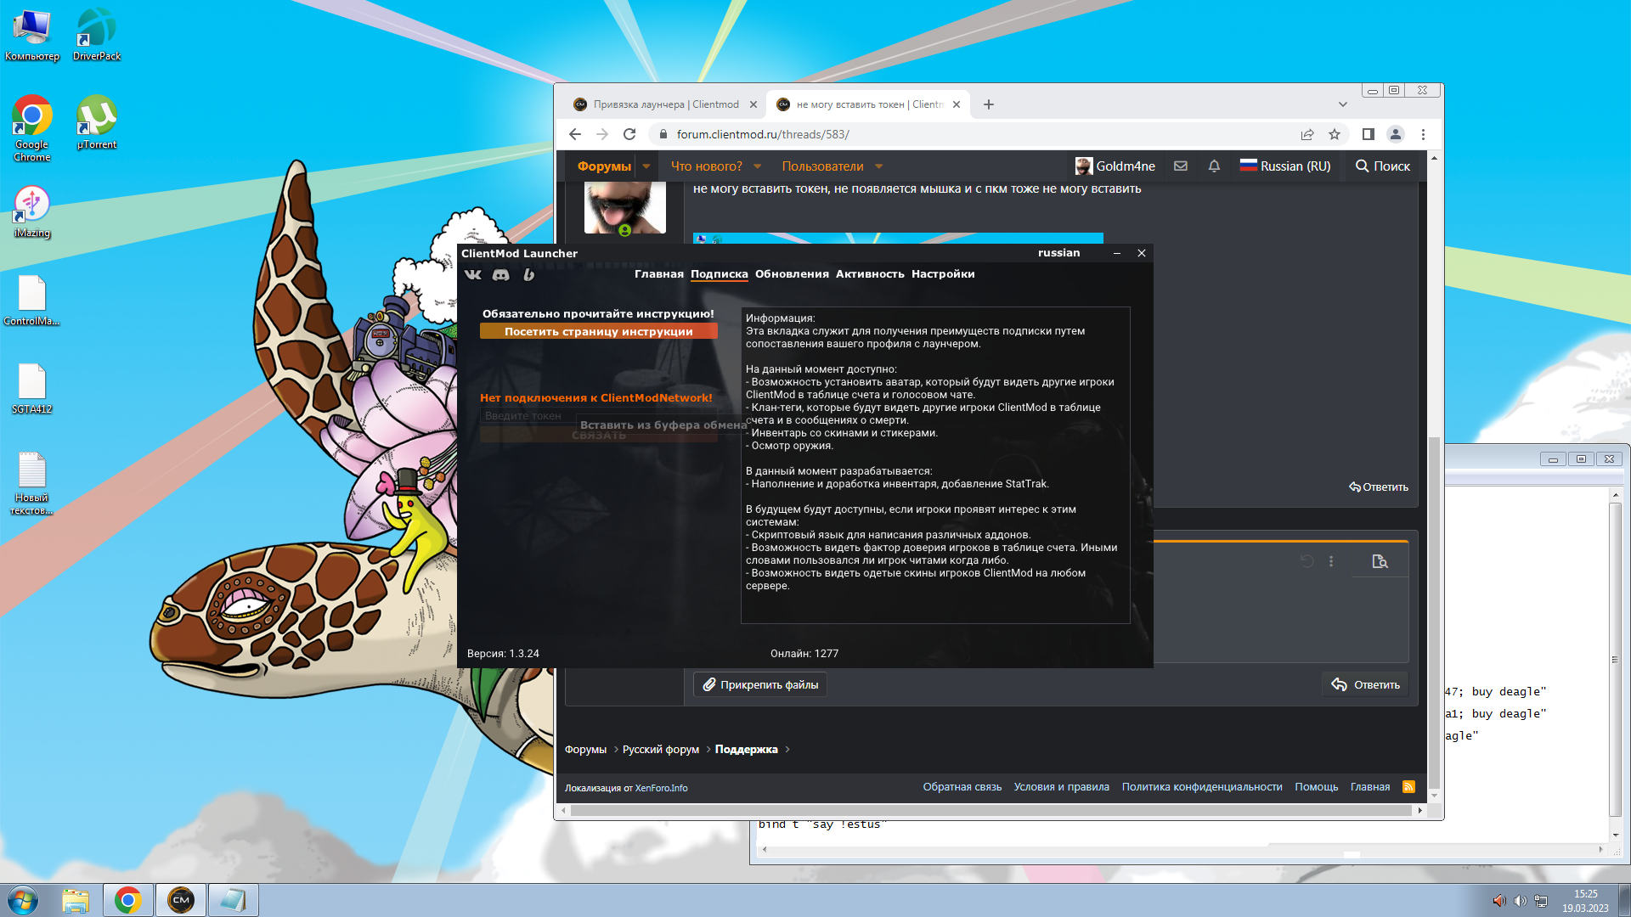Switch to the Обновления launcher tab
The width and height of the screenshot is (1631, 917).
(792, 274)
